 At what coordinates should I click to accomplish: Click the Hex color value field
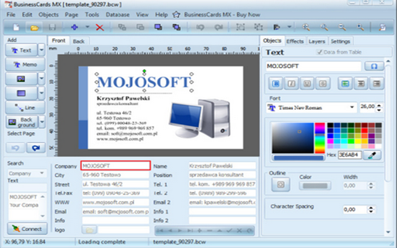point(350,155)
